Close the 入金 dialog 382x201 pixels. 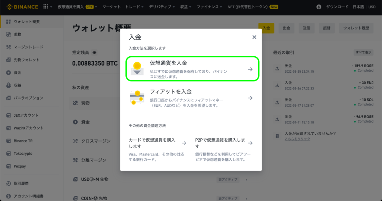click(x=254, y=37)
